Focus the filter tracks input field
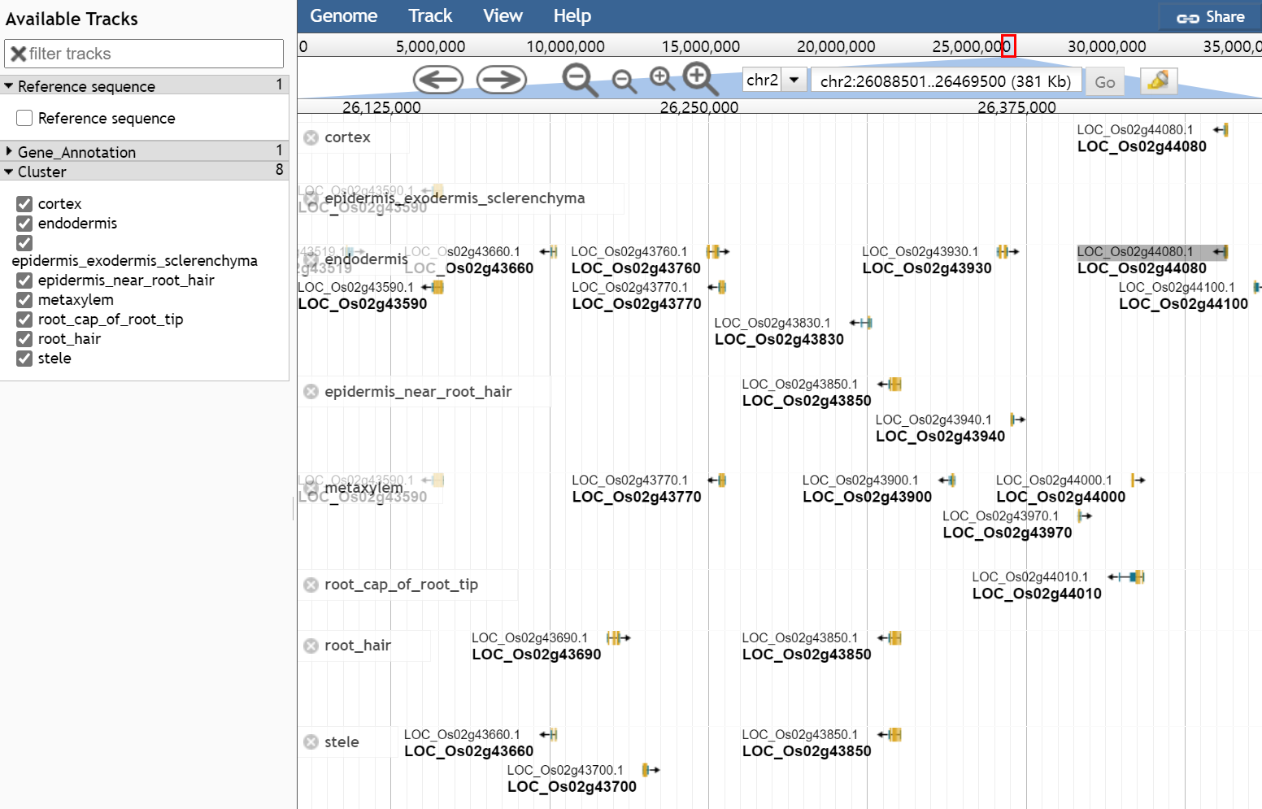1262x809 pixels. pyautogui.click(x=144, y=54)
